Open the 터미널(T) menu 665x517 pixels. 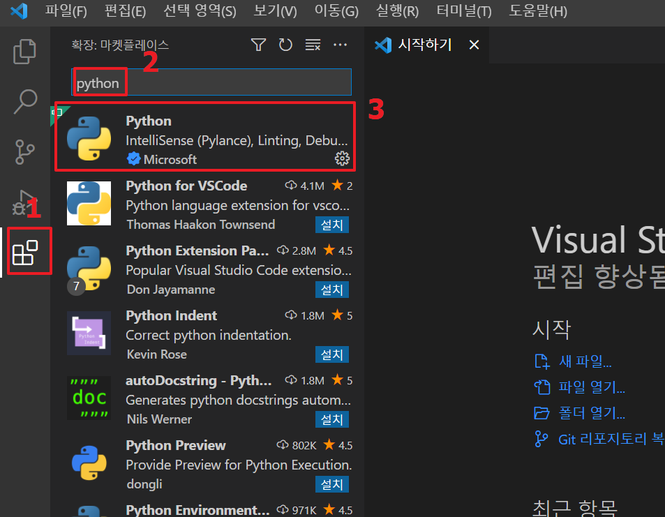coord(464,10)
